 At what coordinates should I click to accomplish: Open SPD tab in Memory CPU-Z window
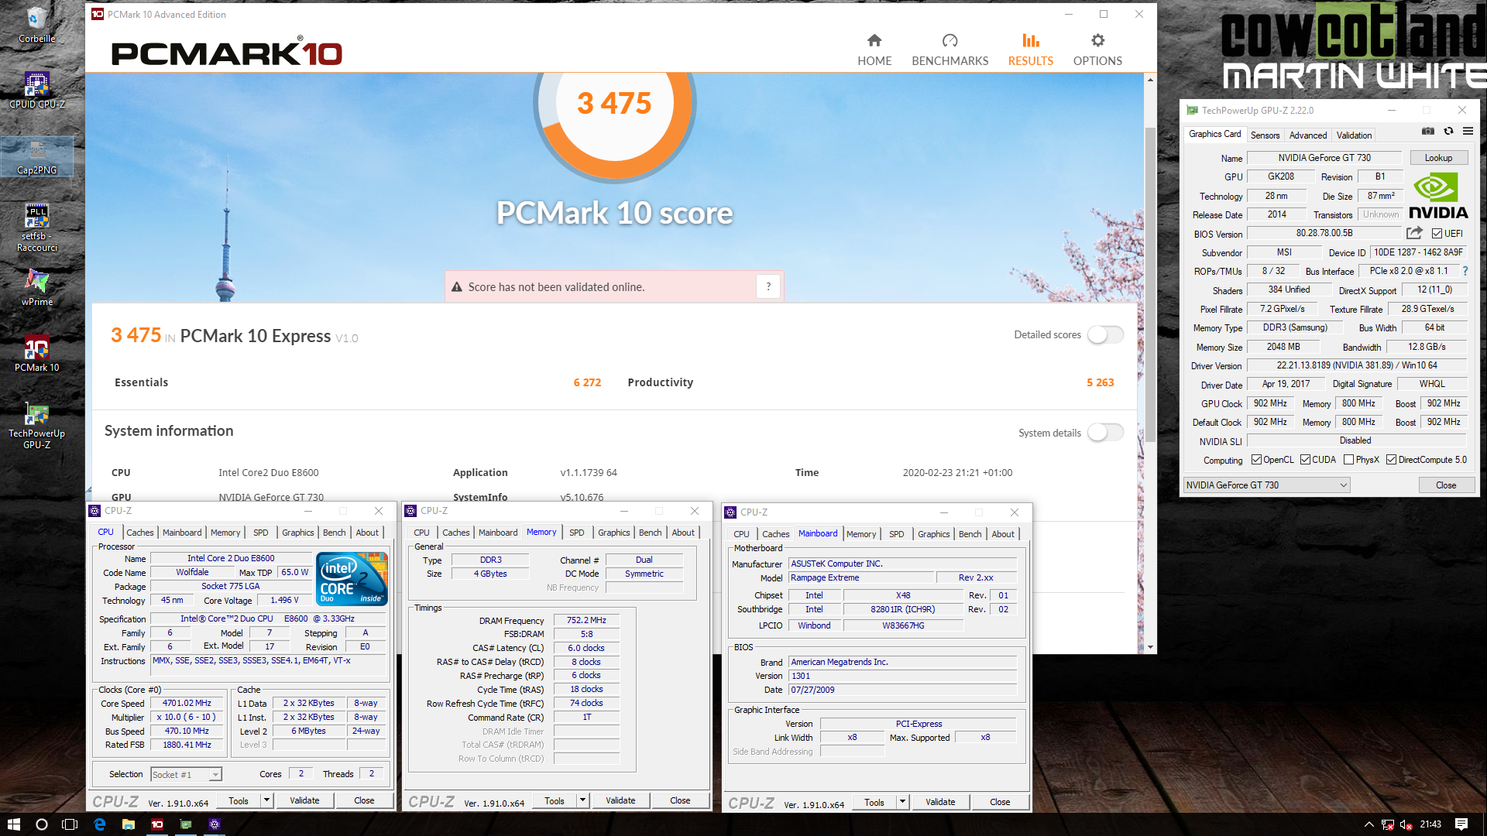(576, 533)
